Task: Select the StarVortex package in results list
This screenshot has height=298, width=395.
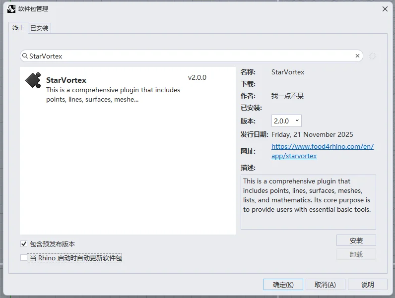Action: click(x=128, y=88)
